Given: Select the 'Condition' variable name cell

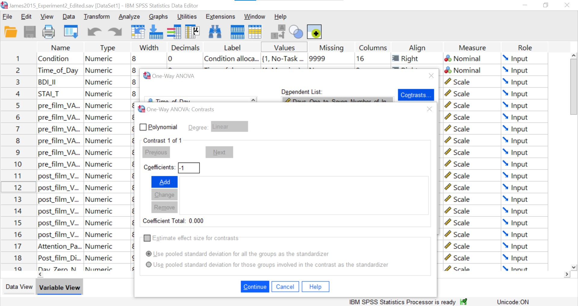Looking at the screenshot, I should pos(60,58).
